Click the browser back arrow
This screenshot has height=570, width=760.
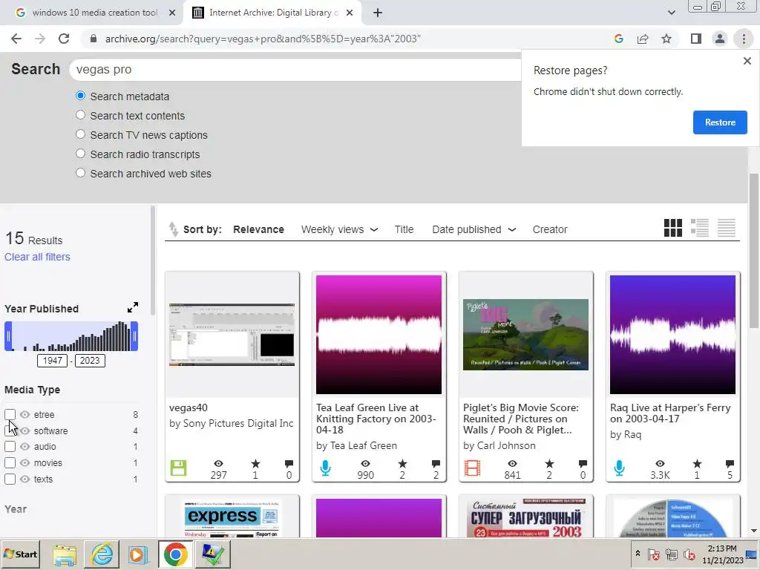(16, 39)
